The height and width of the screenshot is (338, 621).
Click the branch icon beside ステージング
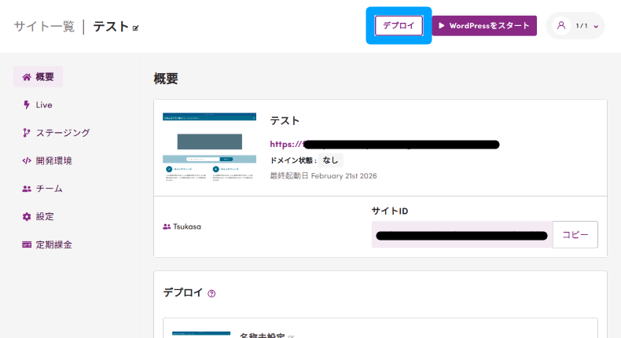click(x=27, y=133)
